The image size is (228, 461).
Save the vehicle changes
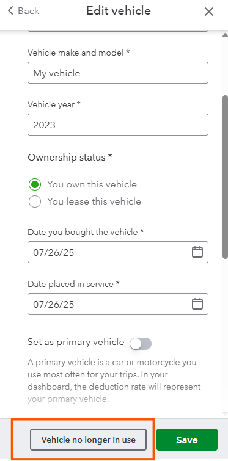coord(187,440)
